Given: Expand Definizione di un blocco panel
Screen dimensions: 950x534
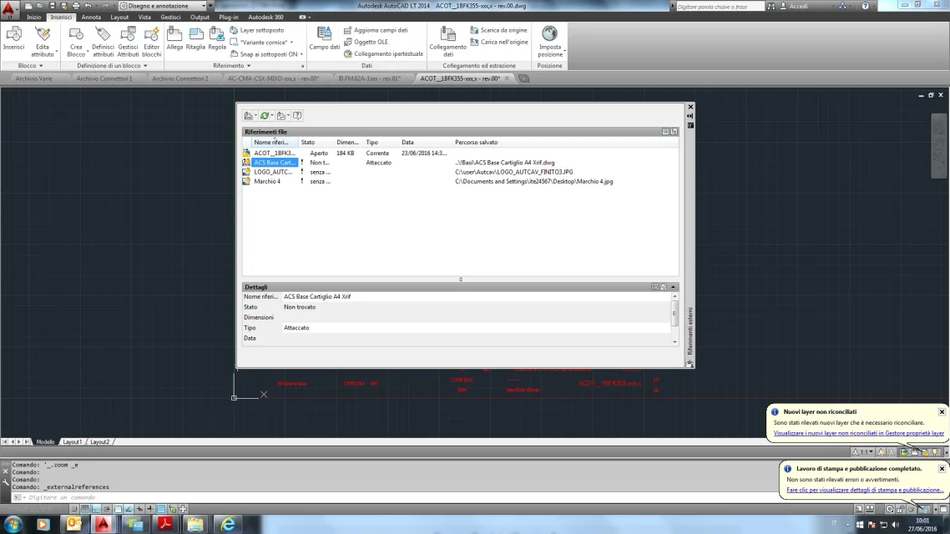Looking at the screenshot, I should (x=112, y=65).
